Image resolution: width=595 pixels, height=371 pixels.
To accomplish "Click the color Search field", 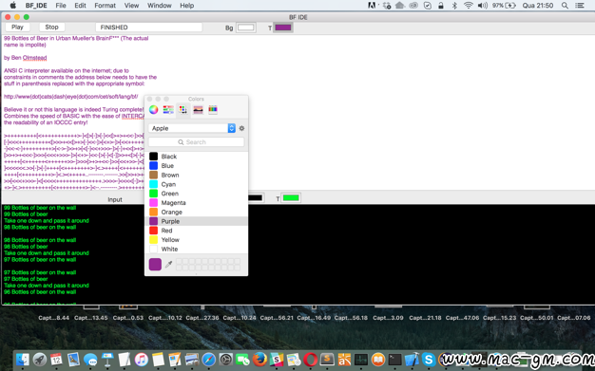I will coord(196,142).
